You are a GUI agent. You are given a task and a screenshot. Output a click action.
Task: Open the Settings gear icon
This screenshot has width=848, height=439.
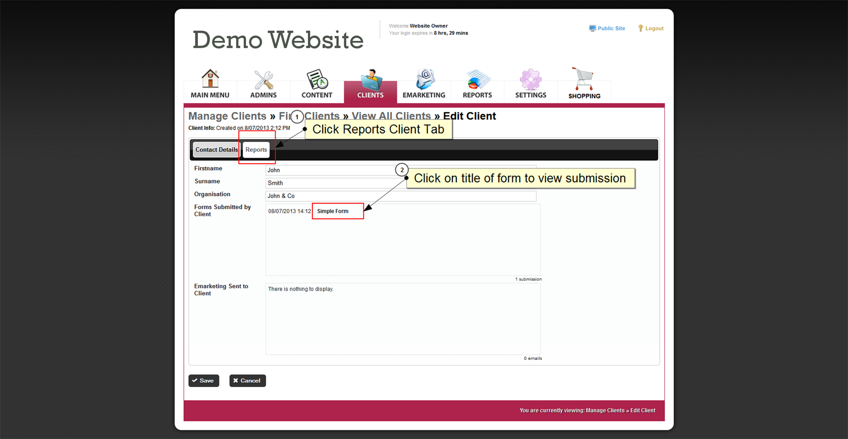click(531, 80)
